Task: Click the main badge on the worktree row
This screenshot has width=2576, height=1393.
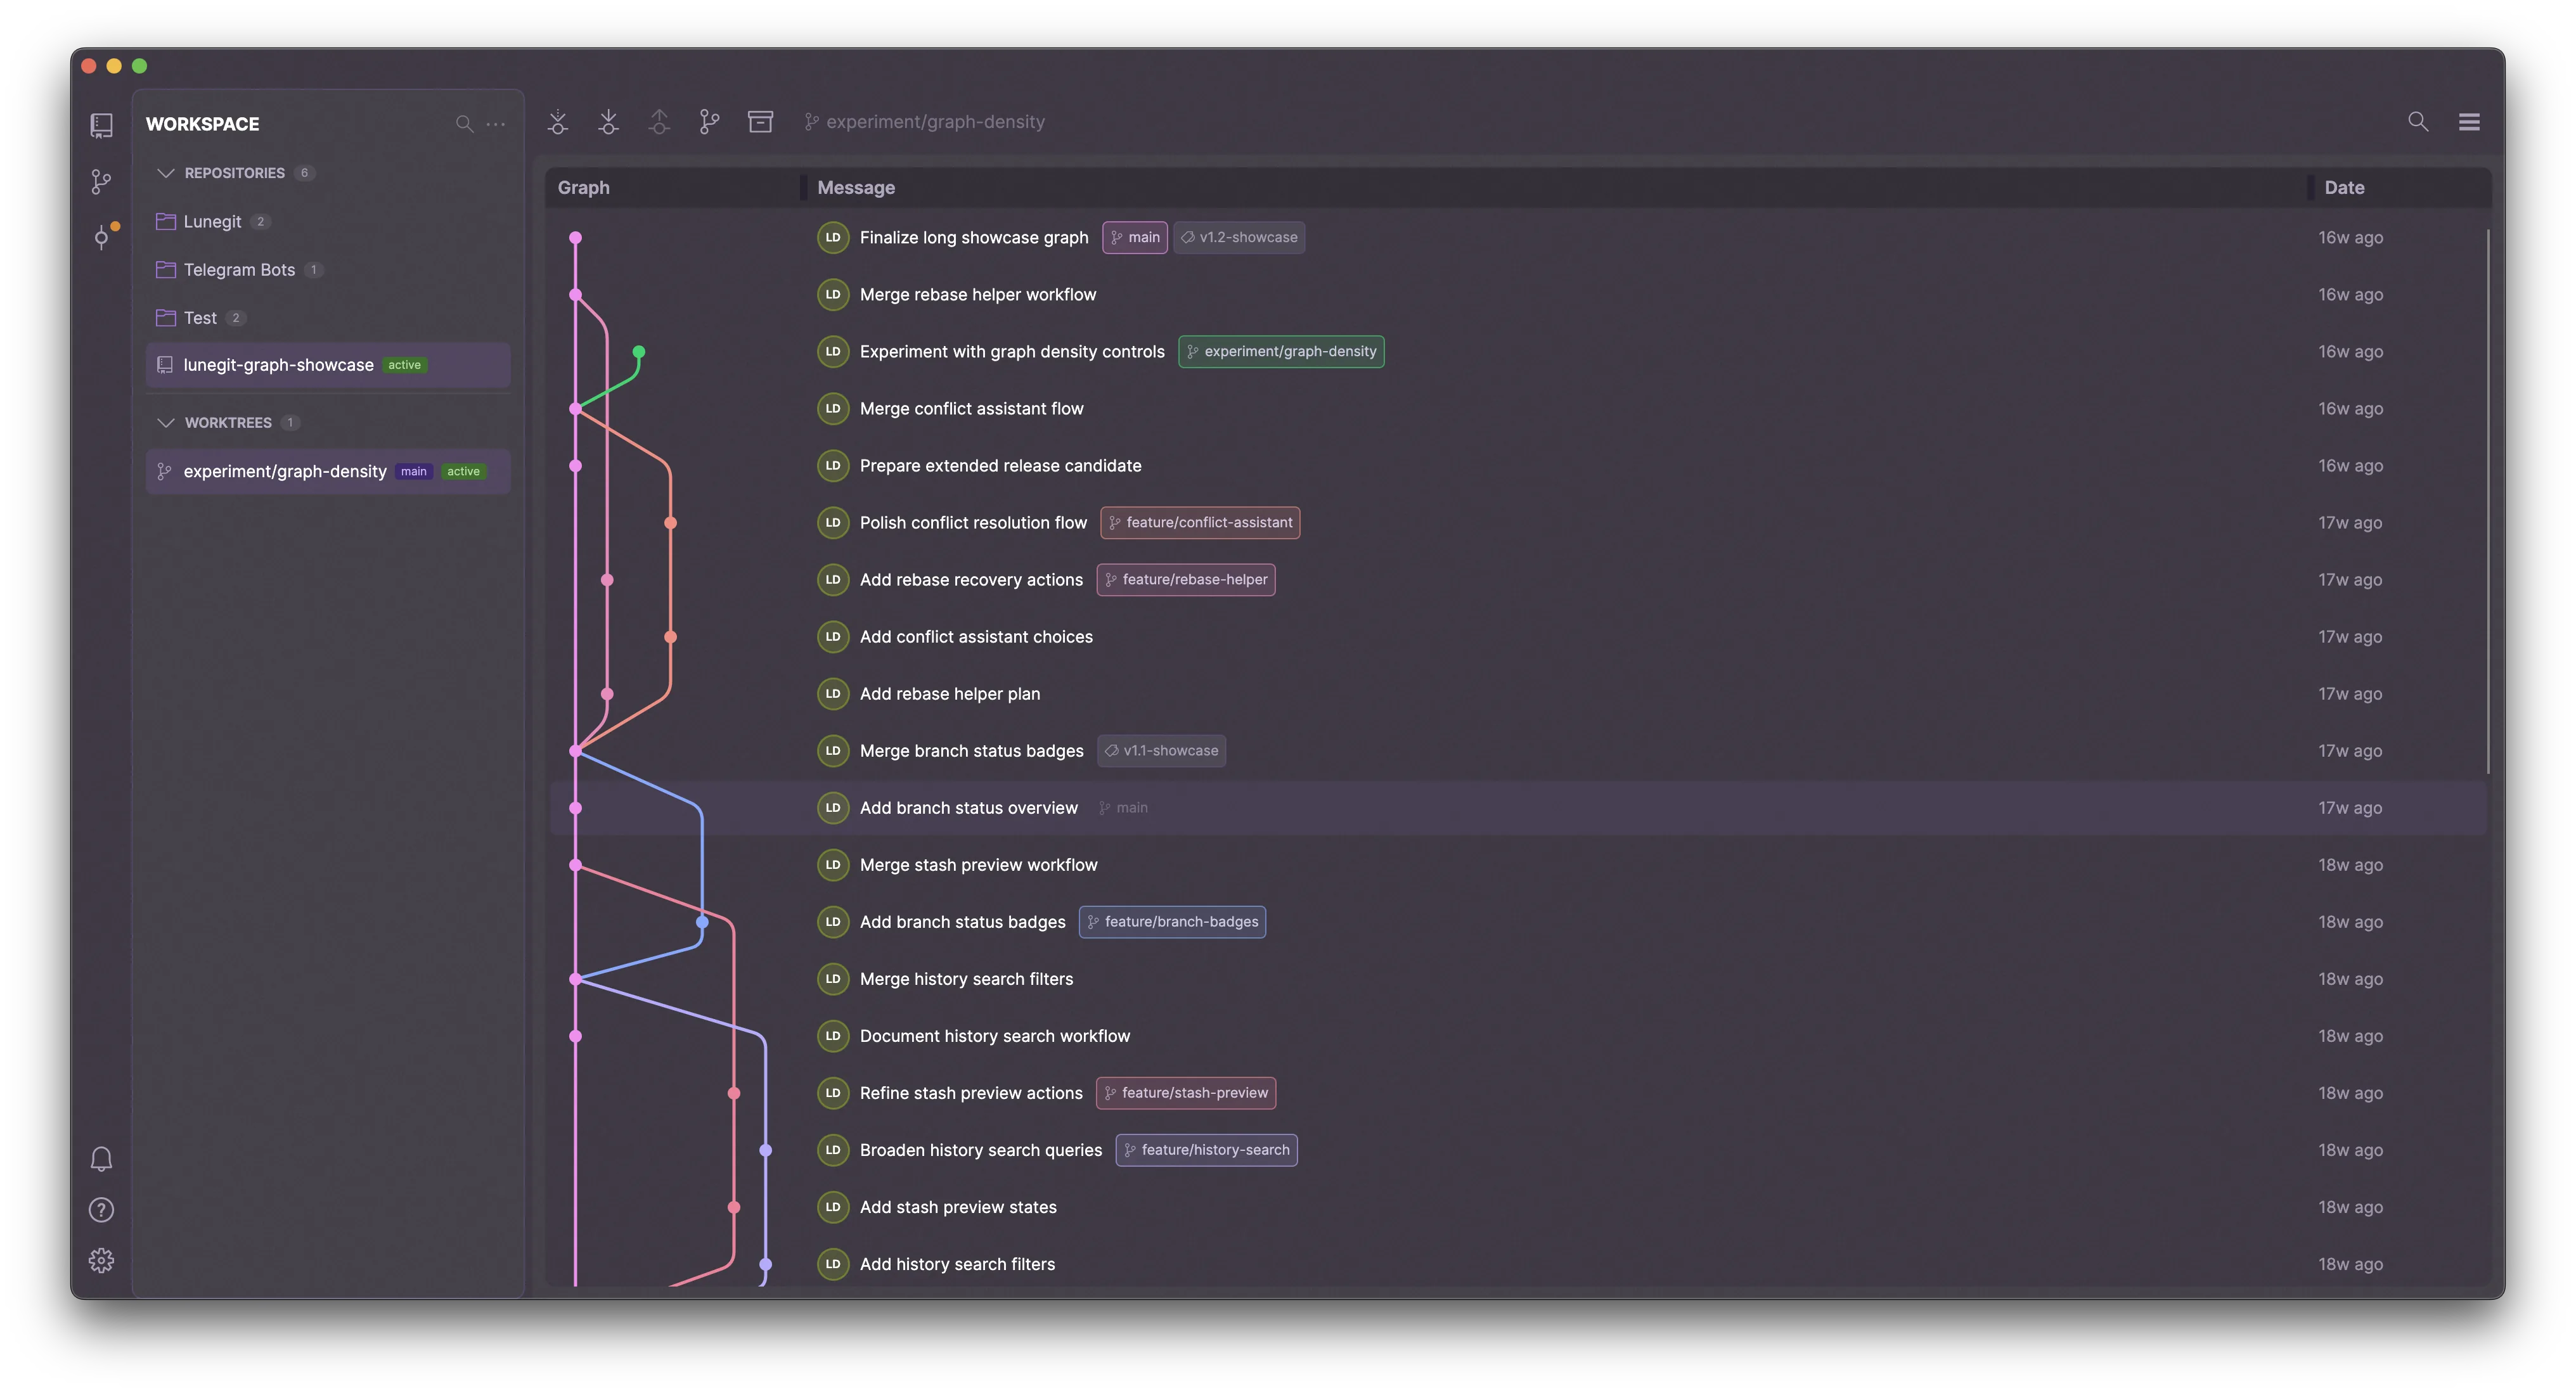Action: (x=414, y=472)
